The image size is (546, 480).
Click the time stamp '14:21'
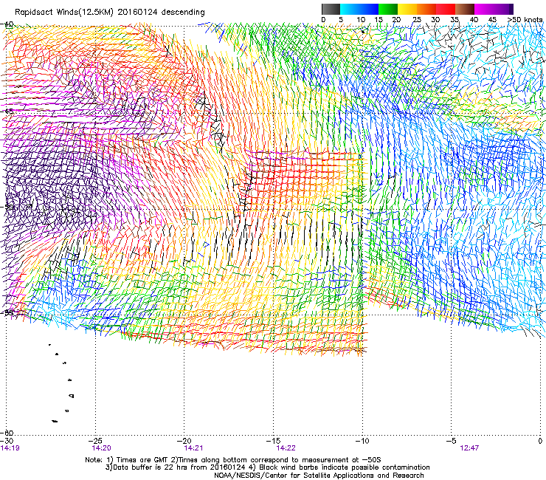point(193,448)
